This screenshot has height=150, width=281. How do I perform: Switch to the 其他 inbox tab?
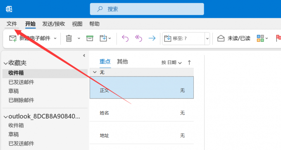[x=122, y=62]
